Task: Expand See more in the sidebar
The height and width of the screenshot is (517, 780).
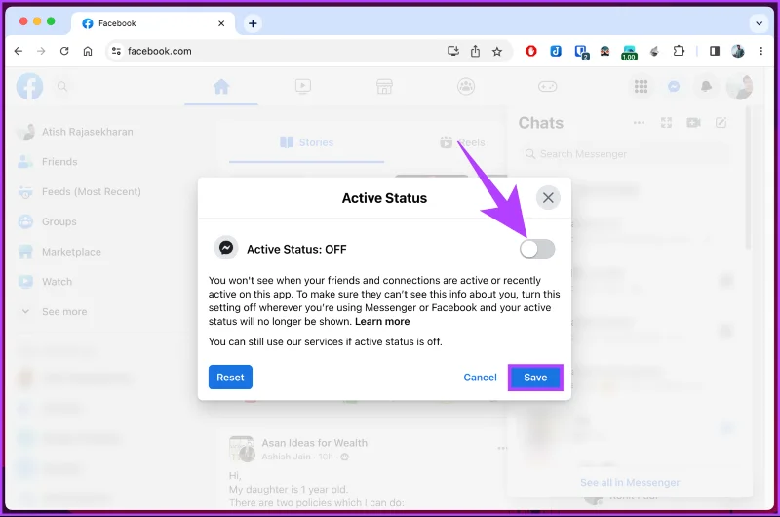Action: [55, 312]
